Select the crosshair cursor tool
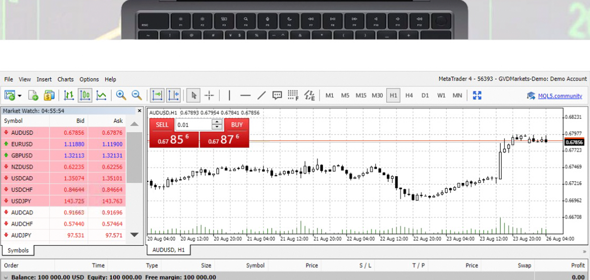 click(x=209, y=95)
